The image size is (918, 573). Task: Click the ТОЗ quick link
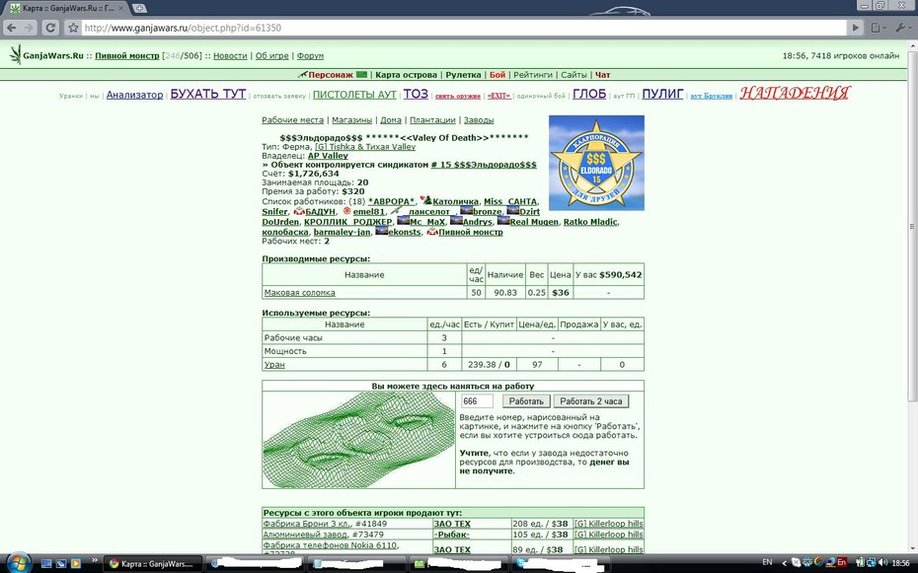coord(416,94)
